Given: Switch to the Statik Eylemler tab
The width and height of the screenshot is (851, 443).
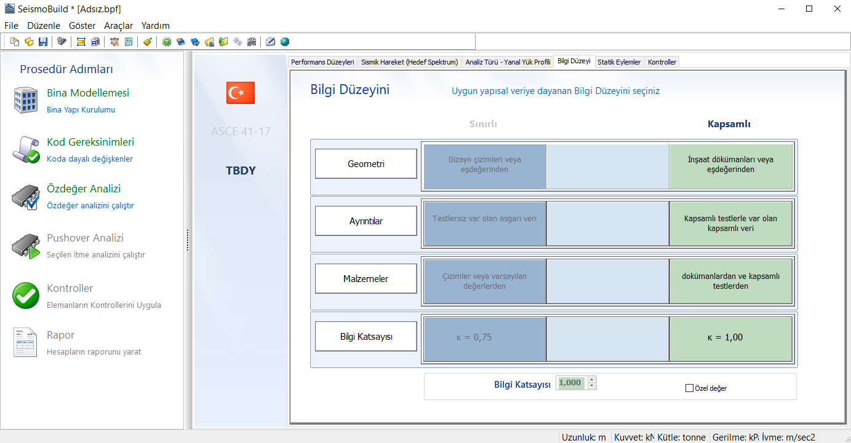Looking at the screenshot, I should (619, 62).
